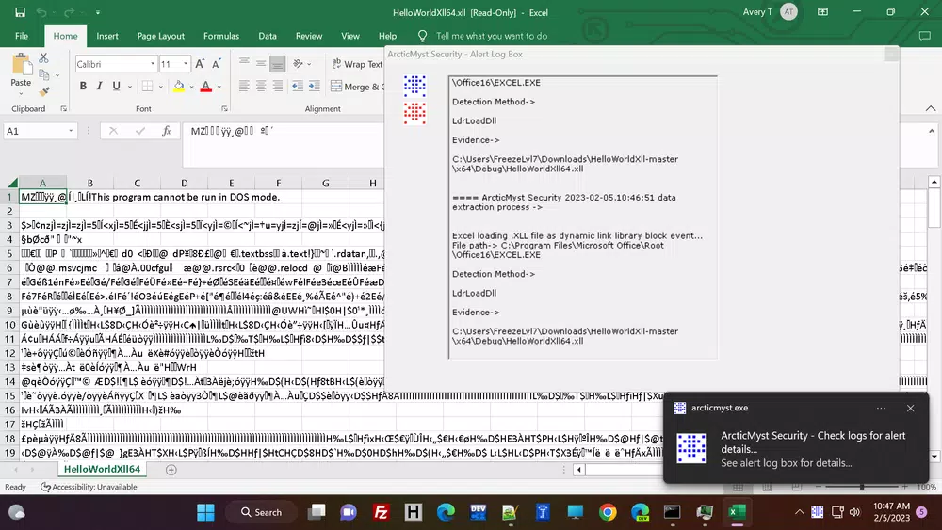Click the Comments icon at ribbon right
Viewport: 942px width, 530px height.
(x=925, y=36)
